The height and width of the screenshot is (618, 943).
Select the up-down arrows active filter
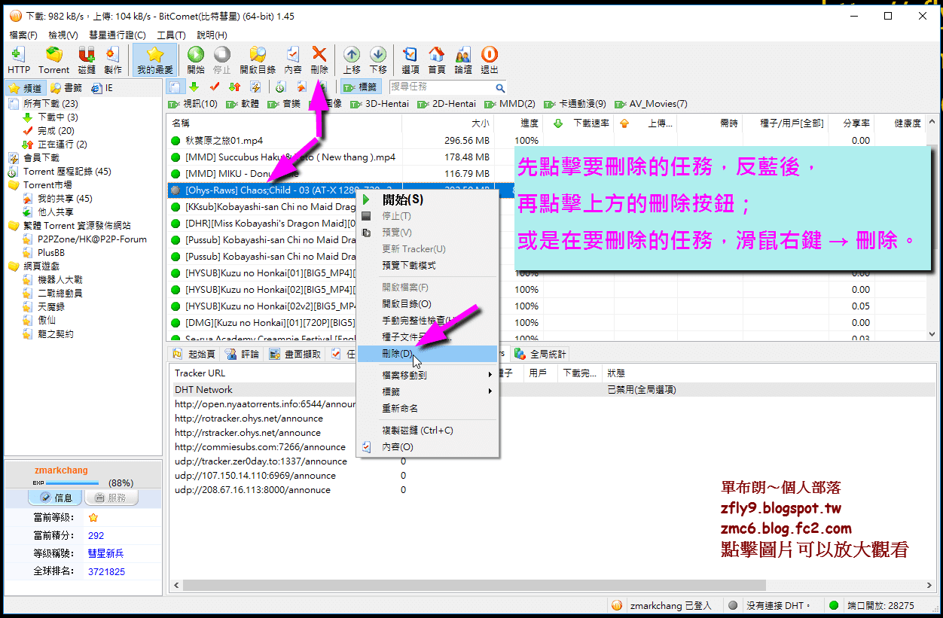pyautogui.click(x=234, y=87)
